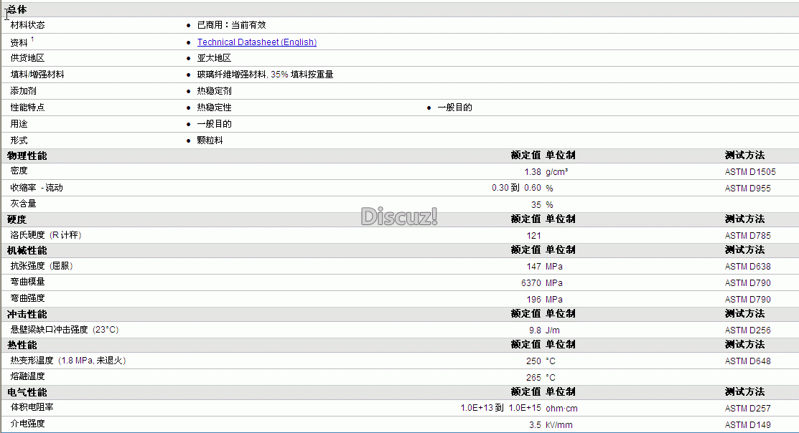
Task: Click the '弯曲模量' property label
Action: pyautogui.click(x=27, y=282)
